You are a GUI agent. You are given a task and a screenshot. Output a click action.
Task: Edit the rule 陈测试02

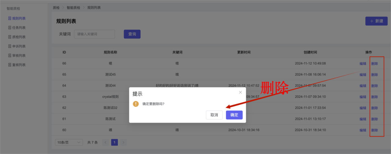(x=363, y=108)
